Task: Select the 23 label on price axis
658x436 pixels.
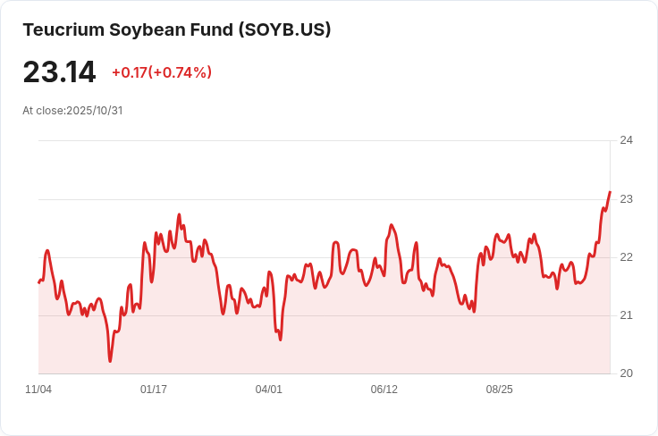Action: tap(626, 198)
